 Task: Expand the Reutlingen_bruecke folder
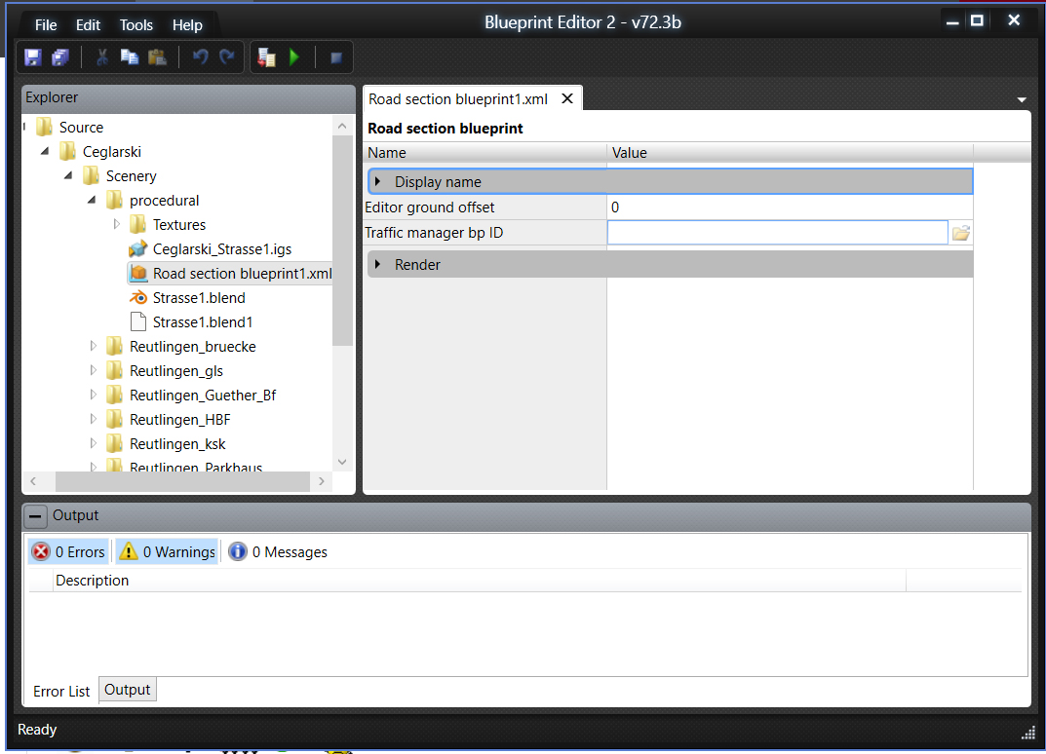click(x=94, y=347)
